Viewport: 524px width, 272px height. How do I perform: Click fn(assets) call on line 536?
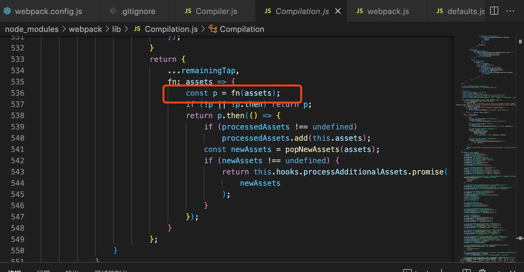[x=254, y=93]
